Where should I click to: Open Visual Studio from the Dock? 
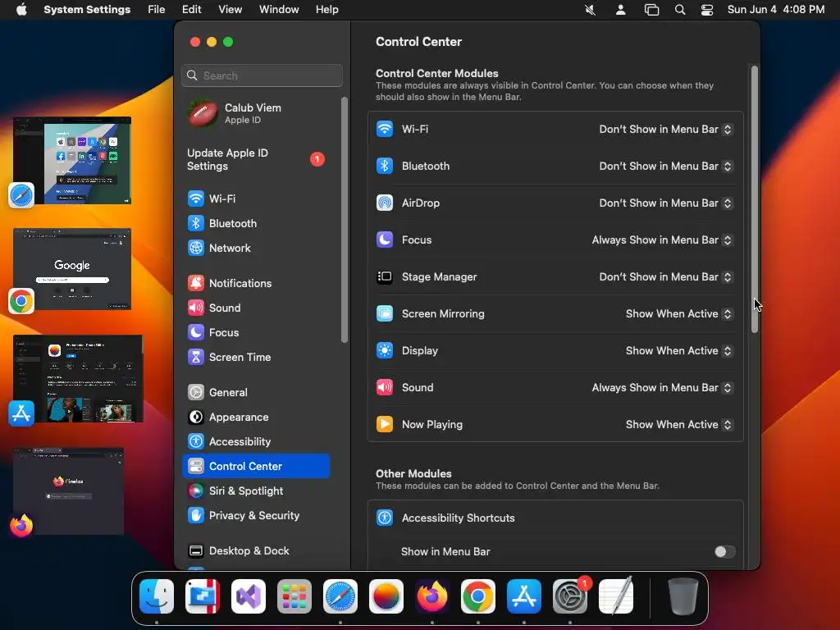click(249, 596)
